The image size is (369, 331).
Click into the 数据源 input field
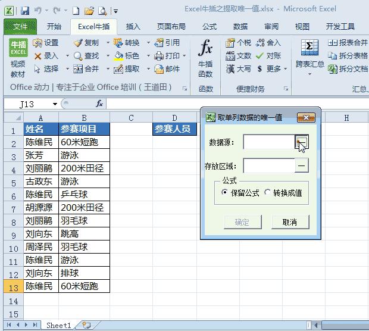coord(269,142)
